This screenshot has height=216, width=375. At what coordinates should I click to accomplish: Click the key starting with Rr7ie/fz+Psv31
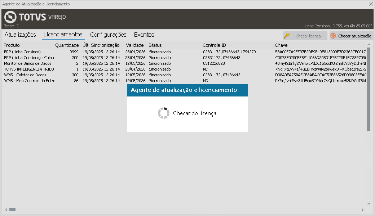click(320, 81)
